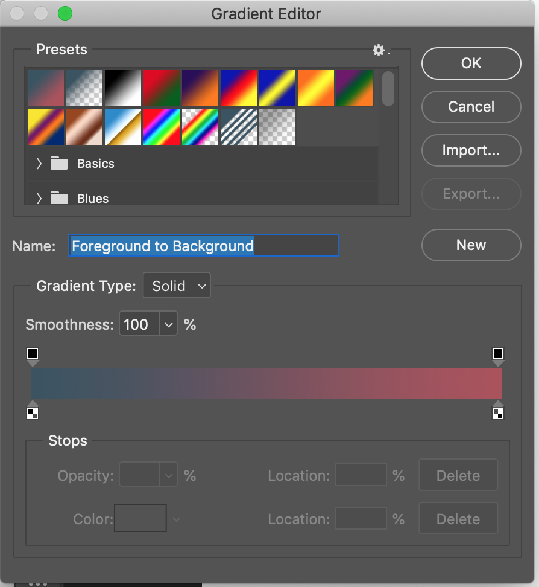This screenshot has width=539, height=587.
Task: Choose the Yellow, Violet, Orange, Blue preset
Action: pyautogui.click(x=46, y=127)
